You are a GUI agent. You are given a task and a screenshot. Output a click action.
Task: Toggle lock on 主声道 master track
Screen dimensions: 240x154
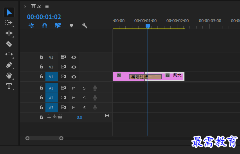click(x=42, y=117)
